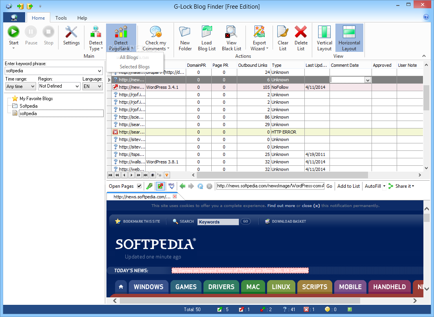Viewport: 434px width, 317px height.
Task: Click Detect Type icon
Action: pyautogui.click(x=96, y=32)
